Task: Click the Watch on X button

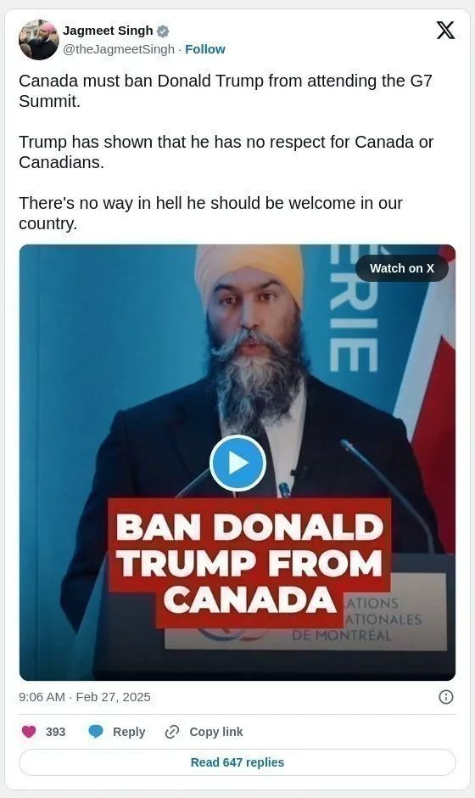Action: 402,268
